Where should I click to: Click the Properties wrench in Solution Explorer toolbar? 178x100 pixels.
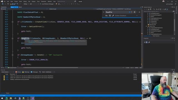pos(165,9)
